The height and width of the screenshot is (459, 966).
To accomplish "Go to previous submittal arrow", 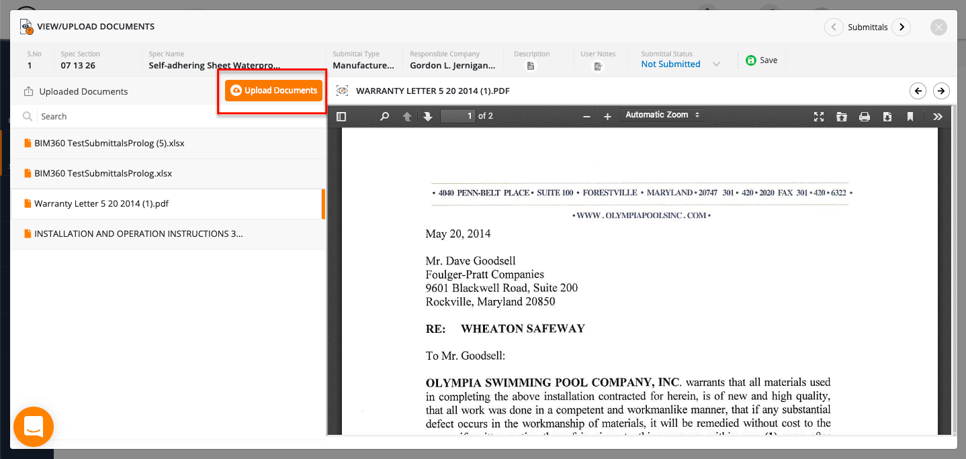I will 834,28.
